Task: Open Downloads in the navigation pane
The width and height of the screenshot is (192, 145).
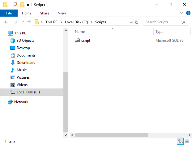Action: [x=26, y=63]
